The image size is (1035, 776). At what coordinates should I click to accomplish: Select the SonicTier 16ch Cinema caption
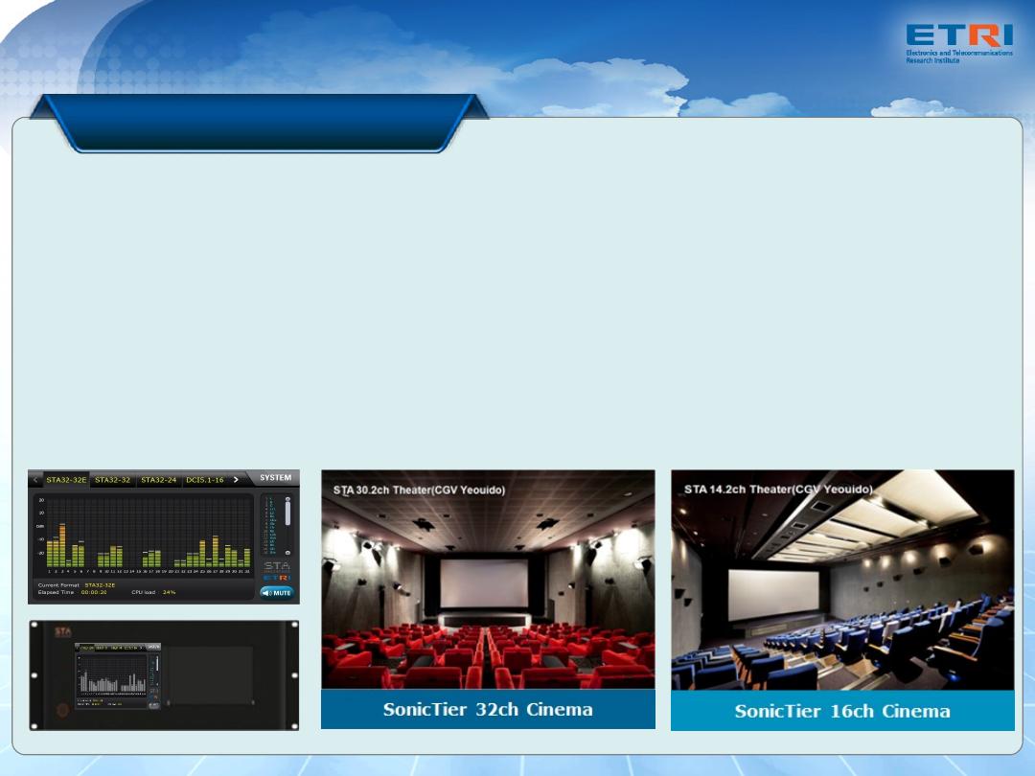coord(842,711)
